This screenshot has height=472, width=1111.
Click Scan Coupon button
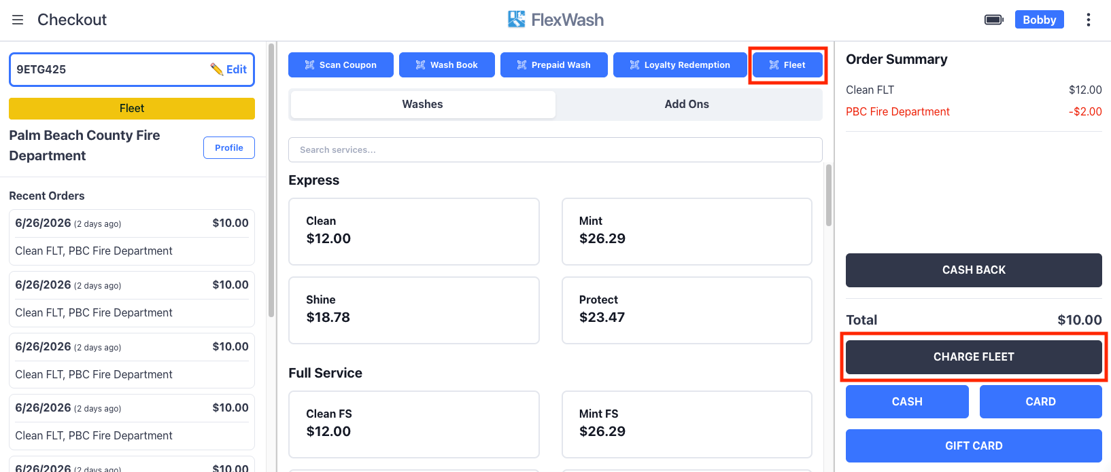(341, 65)
